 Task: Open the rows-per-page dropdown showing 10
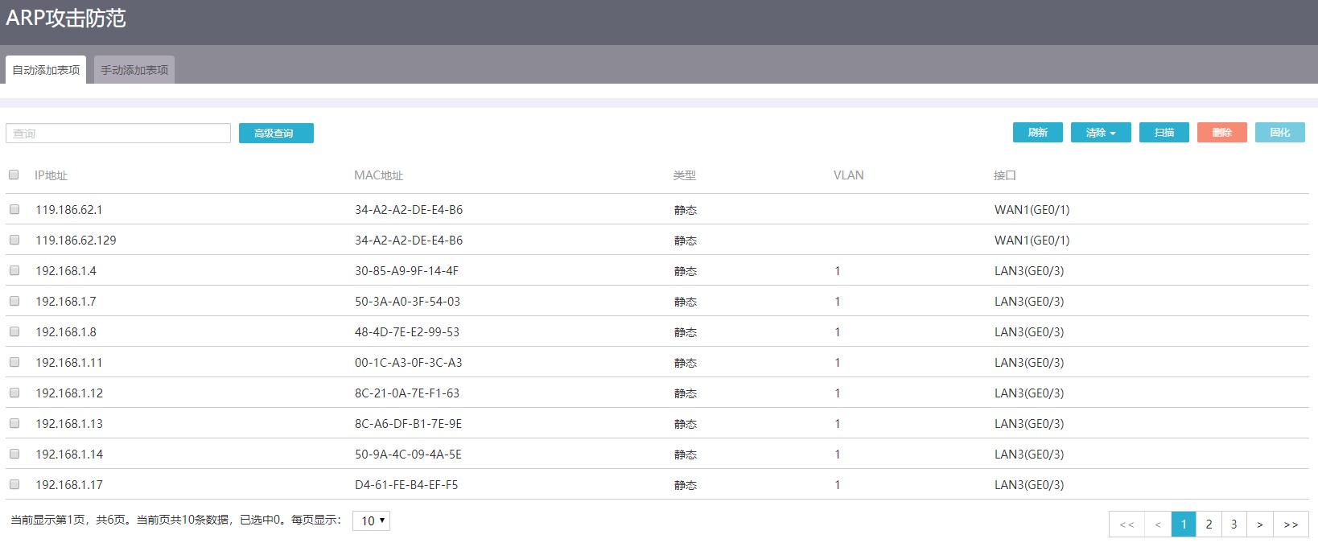point(371,520)
